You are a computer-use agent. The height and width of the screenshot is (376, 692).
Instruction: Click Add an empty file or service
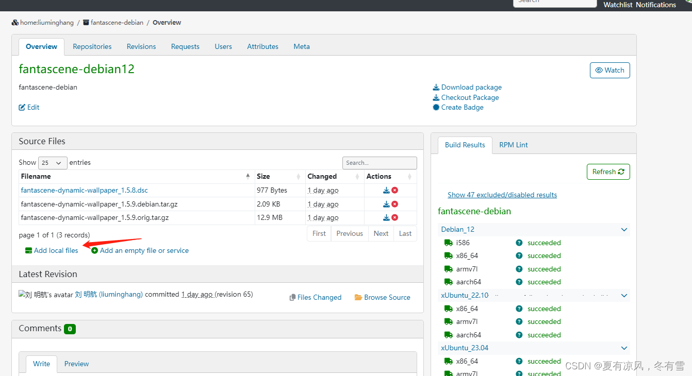point(140,250)
